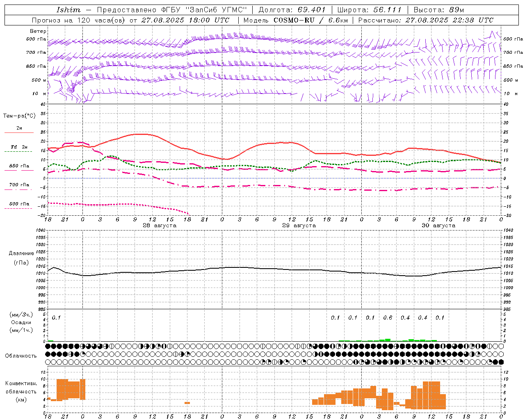Select the provider text ФГБУ "ЗапСиб УГМС"
Screen dimensions: 525x420
pos(204,10)
